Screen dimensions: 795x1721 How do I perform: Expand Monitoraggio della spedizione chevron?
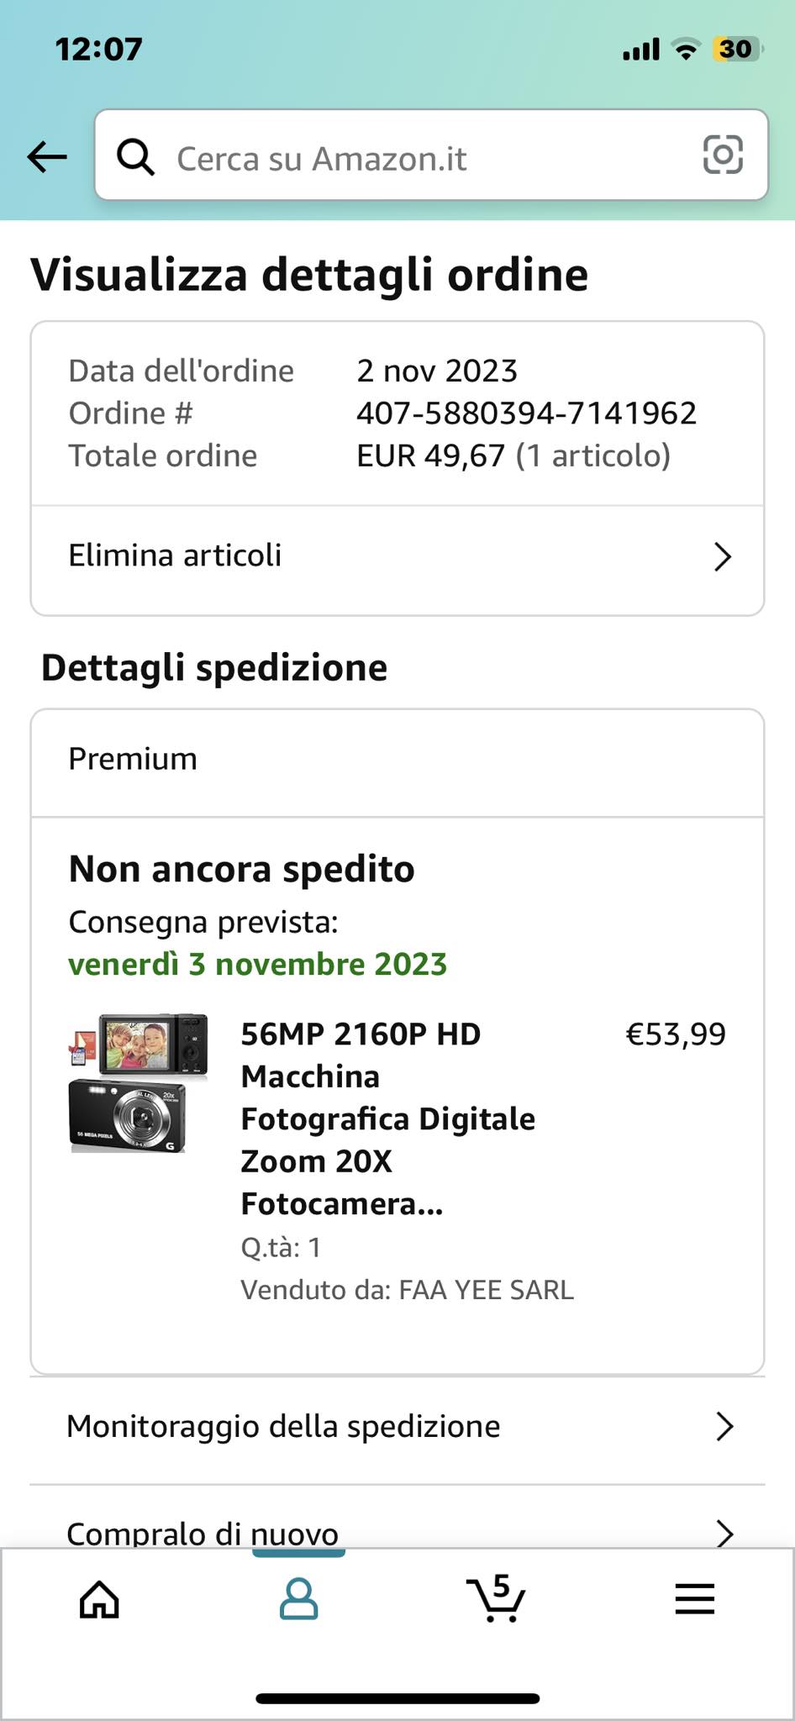pyautogui.click(x=724, y=1426)
